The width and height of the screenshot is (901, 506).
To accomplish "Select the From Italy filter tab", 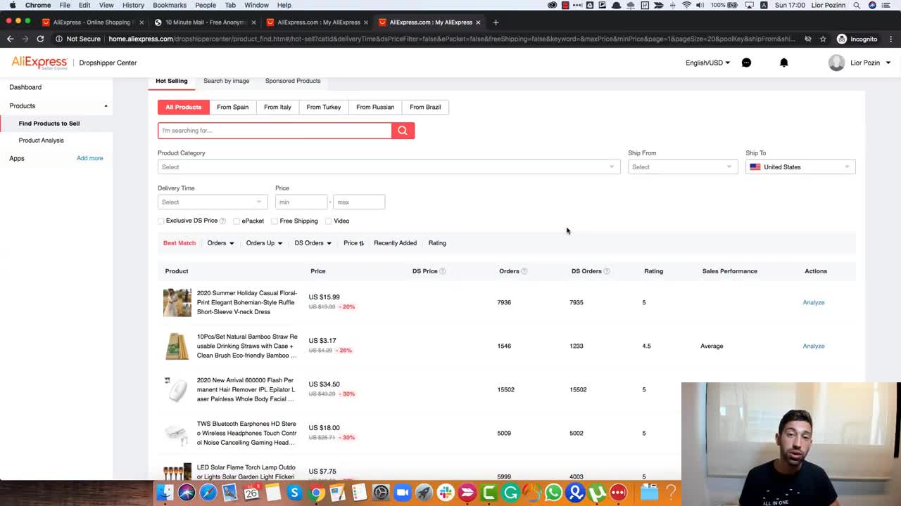I will 277,107.
